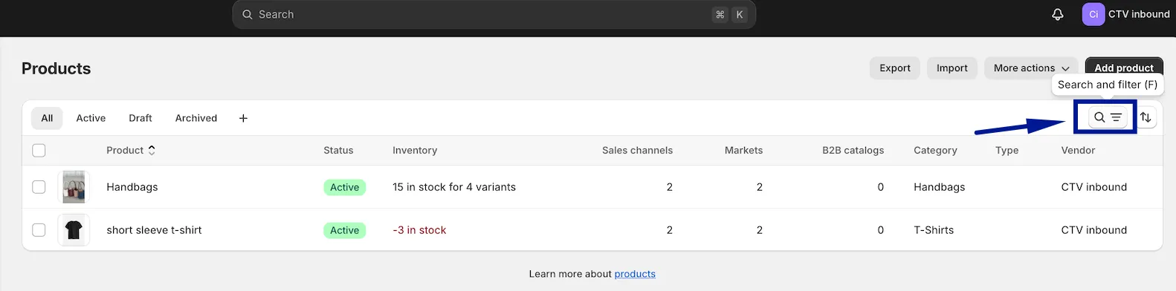Expand the More actions dropdown

1031,68
